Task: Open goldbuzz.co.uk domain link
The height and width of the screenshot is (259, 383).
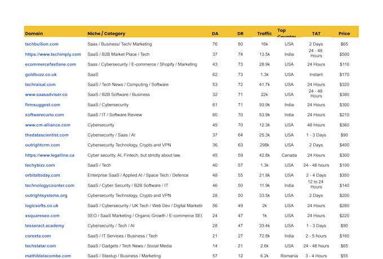Action: [x=41, y=74]
